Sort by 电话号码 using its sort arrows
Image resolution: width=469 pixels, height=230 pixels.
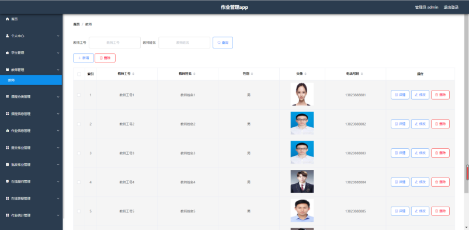pos(362,74)
